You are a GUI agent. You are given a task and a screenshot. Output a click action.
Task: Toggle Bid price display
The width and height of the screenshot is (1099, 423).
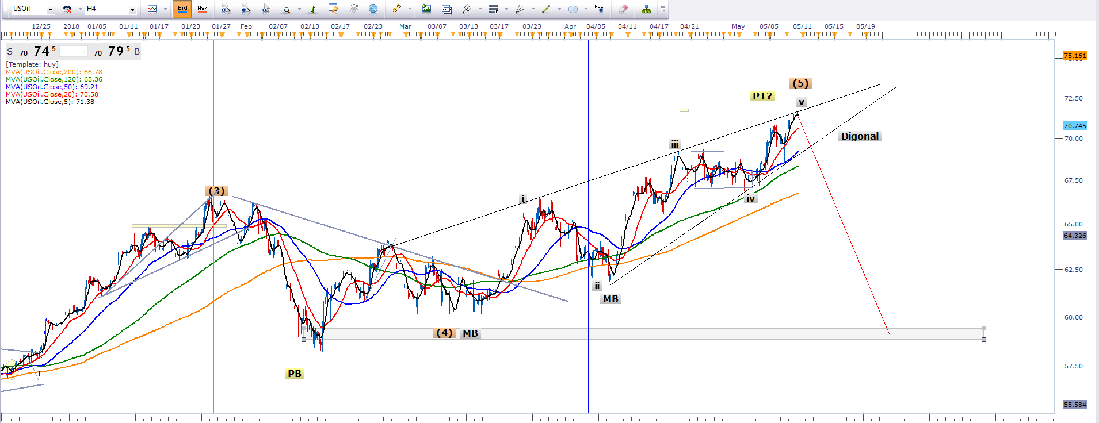182,9
